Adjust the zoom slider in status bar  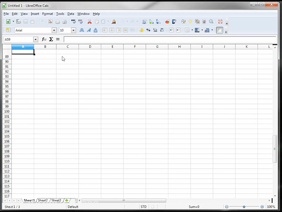pos(244,207)
